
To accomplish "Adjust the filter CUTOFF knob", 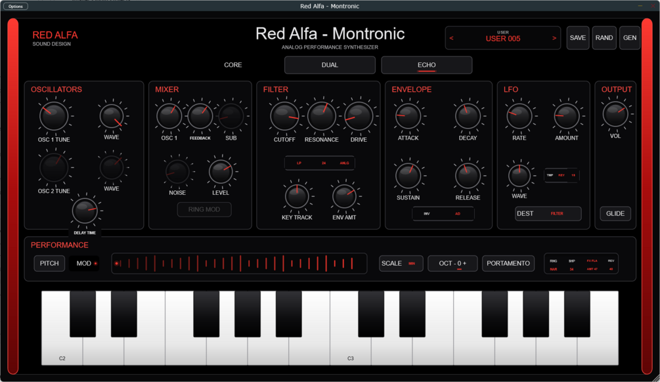I will pyautogui.click(x=284, y=116).
